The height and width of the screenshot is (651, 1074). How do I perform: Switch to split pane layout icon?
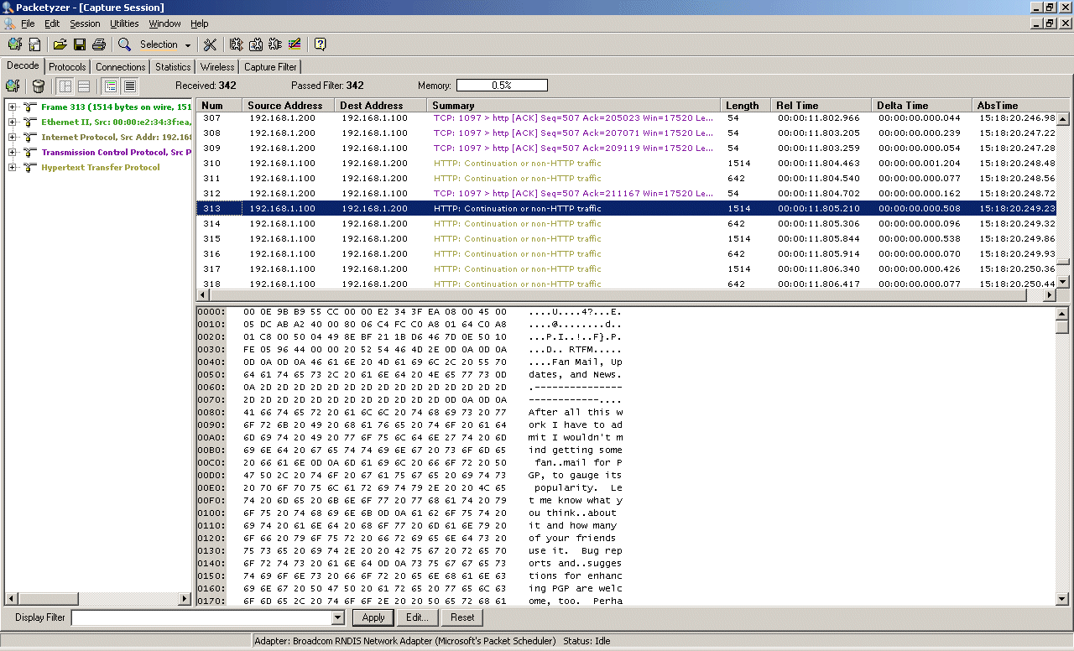pyautogui.click(x=65, y=86)
